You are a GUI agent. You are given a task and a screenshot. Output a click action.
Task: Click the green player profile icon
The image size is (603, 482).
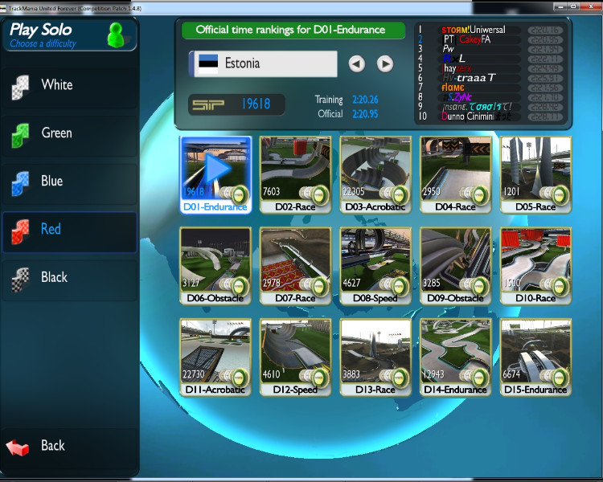117,35
